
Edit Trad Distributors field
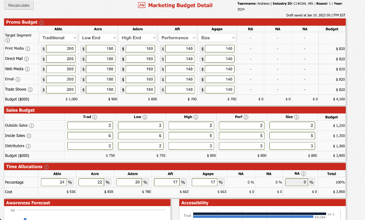90,146
